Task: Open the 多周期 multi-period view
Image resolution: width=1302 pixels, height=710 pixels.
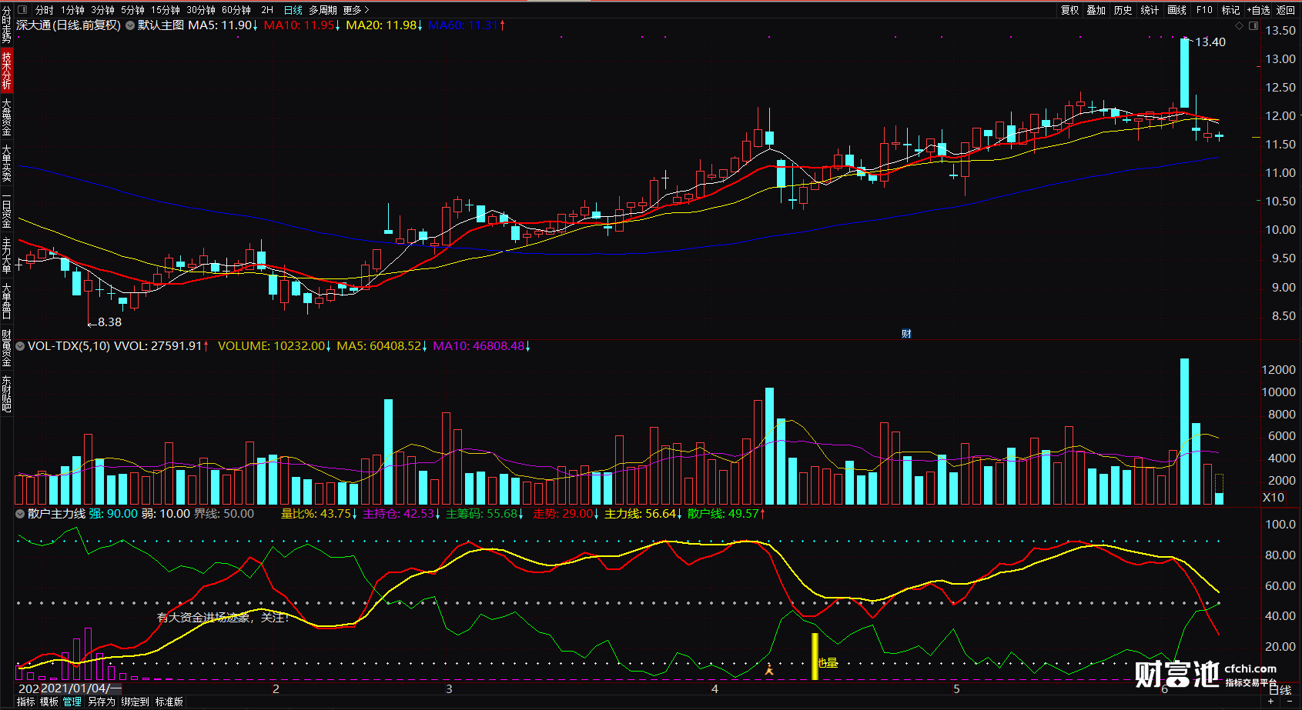Action: click(323, 10)
